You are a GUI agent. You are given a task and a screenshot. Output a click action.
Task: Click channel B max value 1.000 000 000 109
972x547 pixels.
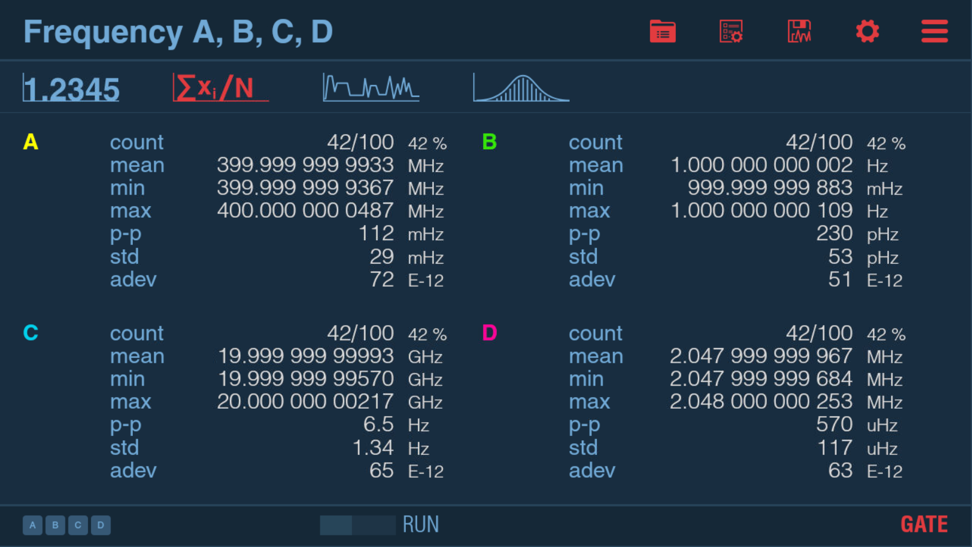[x=761, y=210]
